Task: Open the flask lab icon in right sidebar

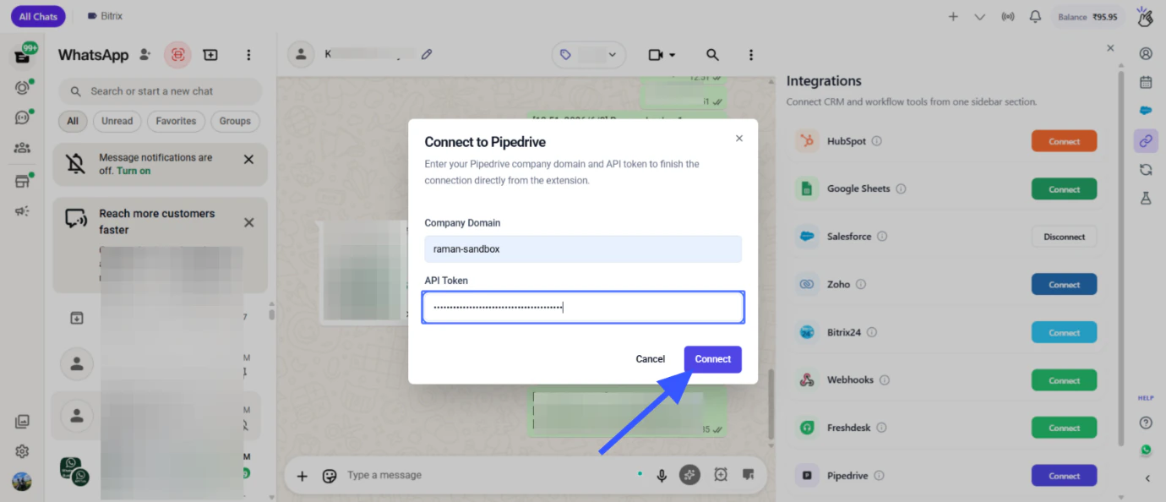Action: (1146, 198)
